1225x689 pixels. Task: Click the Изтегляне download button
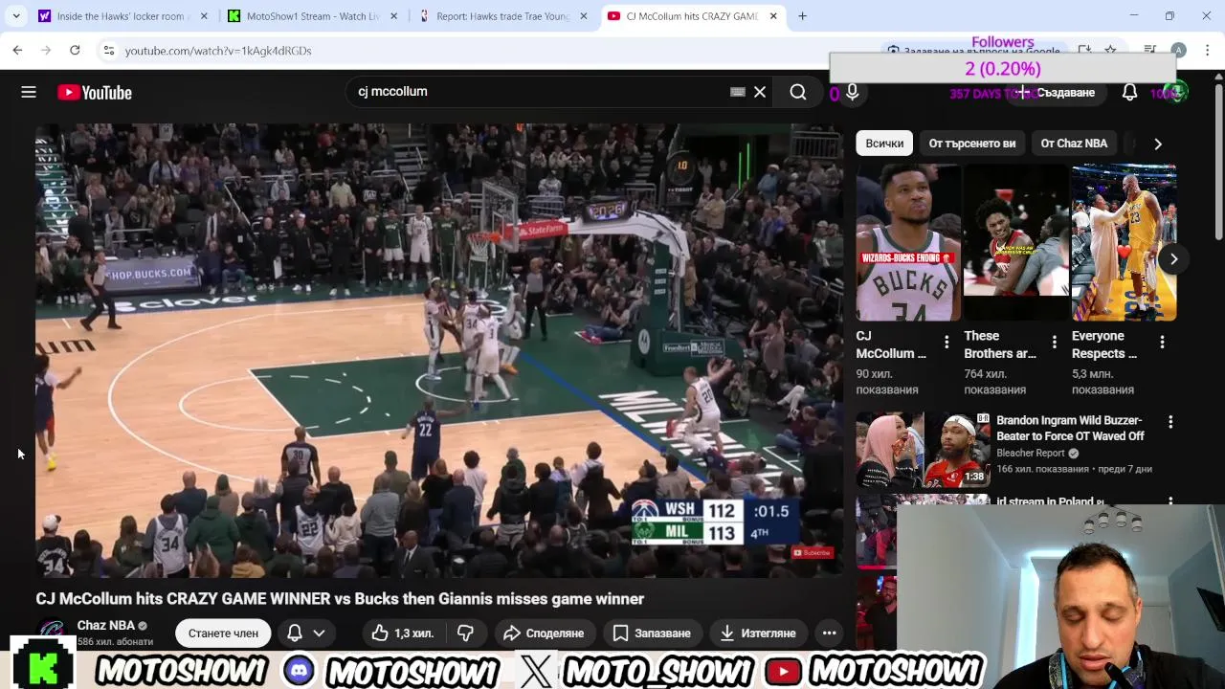tap(757, 633)
